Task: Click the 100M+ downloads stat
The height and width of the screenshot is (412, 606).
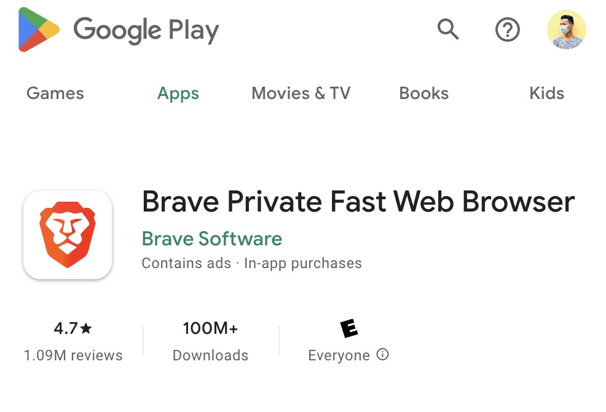Action: [x=210, y=341]
